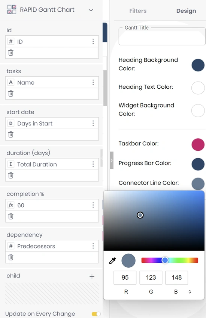Click the Gantt Title input field
The width and height of the screenshot is (206, 318).
(162, 36)
